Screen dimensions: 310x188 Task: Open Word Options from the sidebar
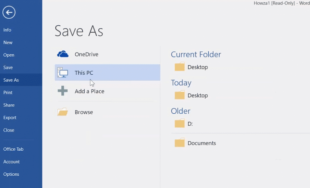tap(11, 174)
